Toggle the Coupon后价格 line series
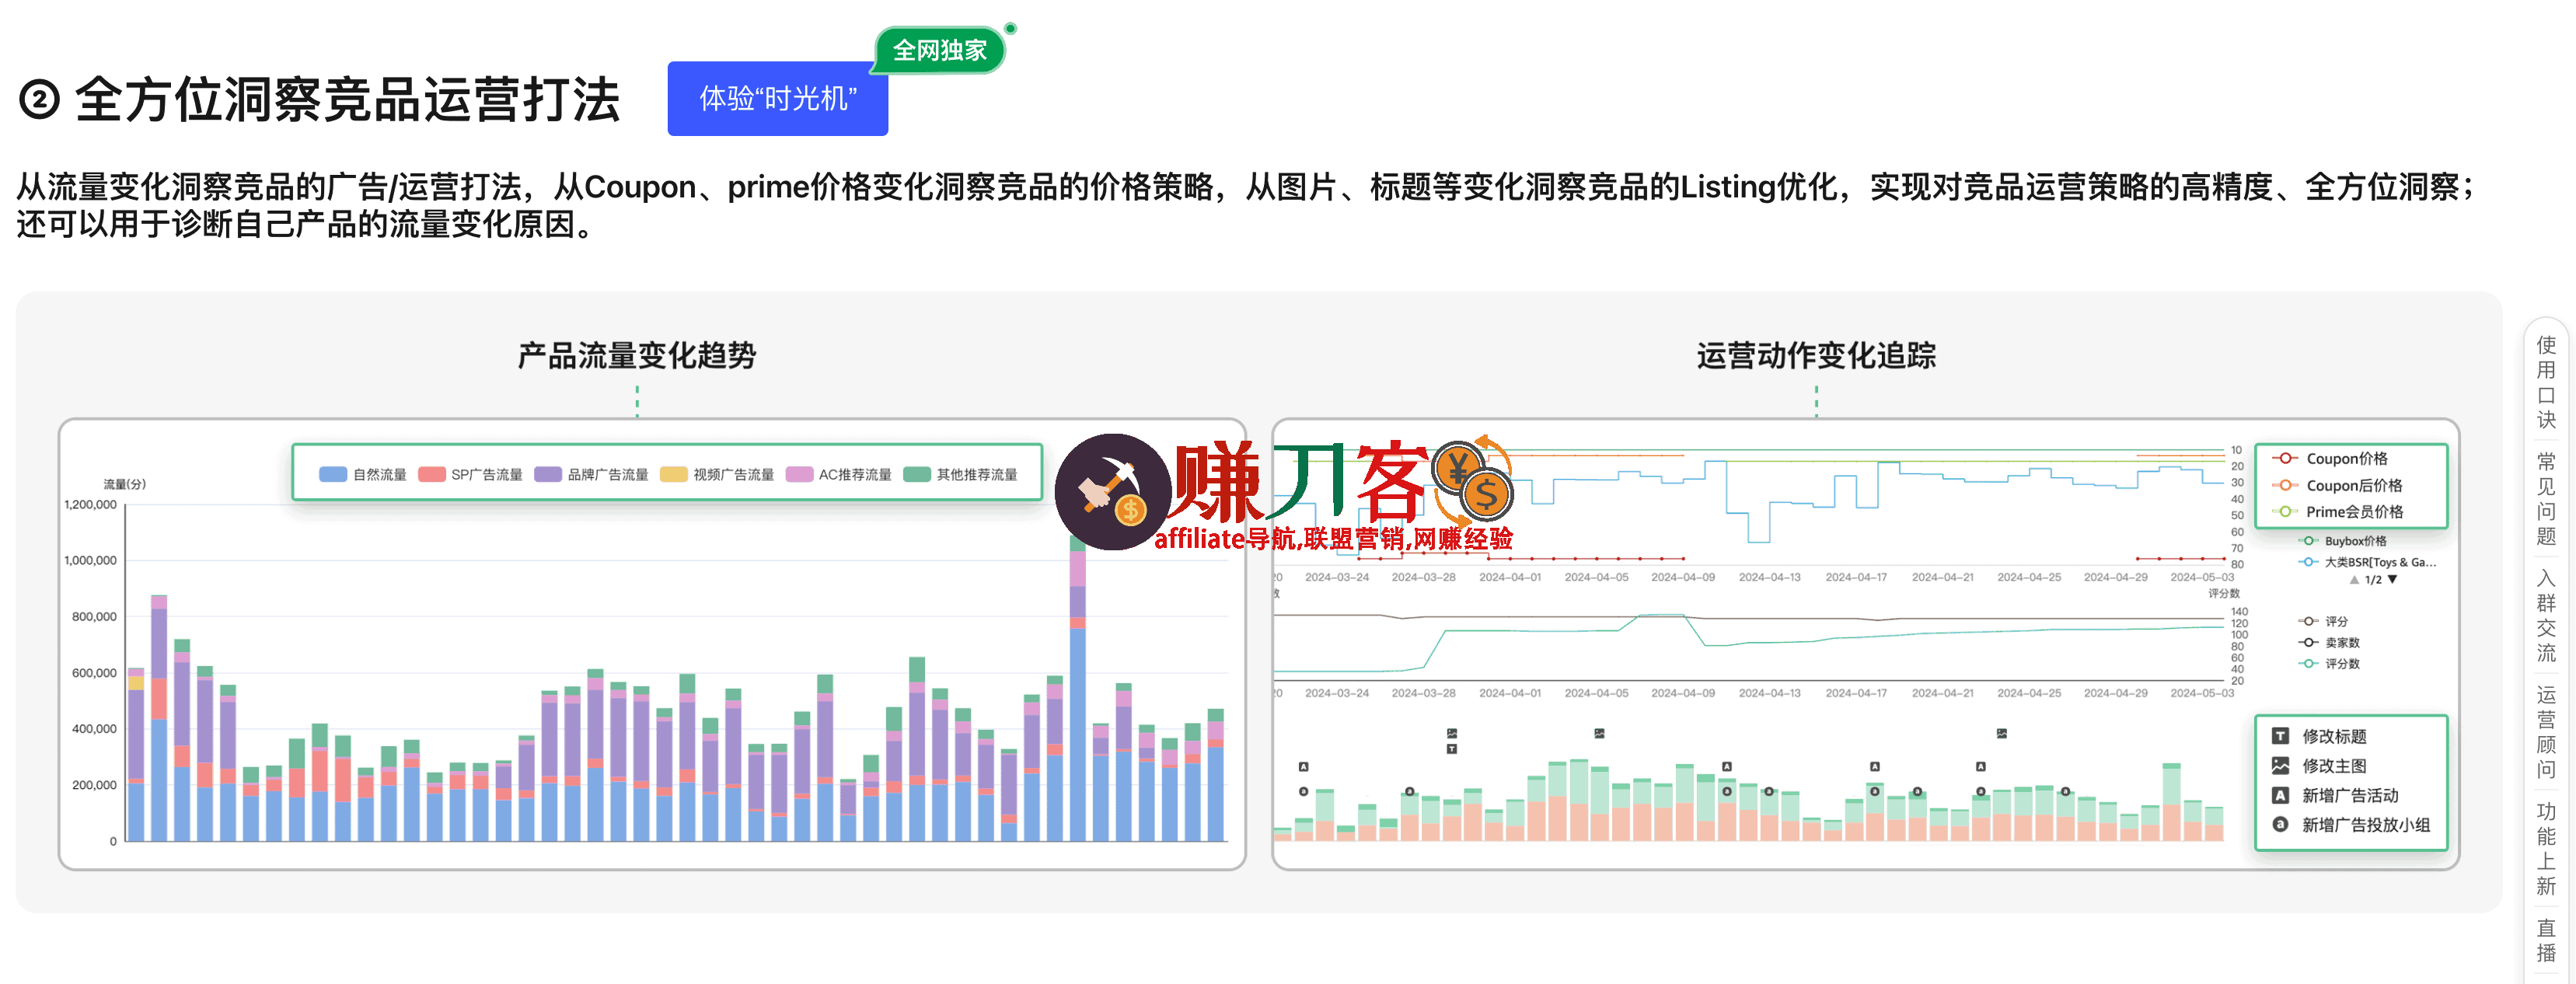 pos(2337,485)
